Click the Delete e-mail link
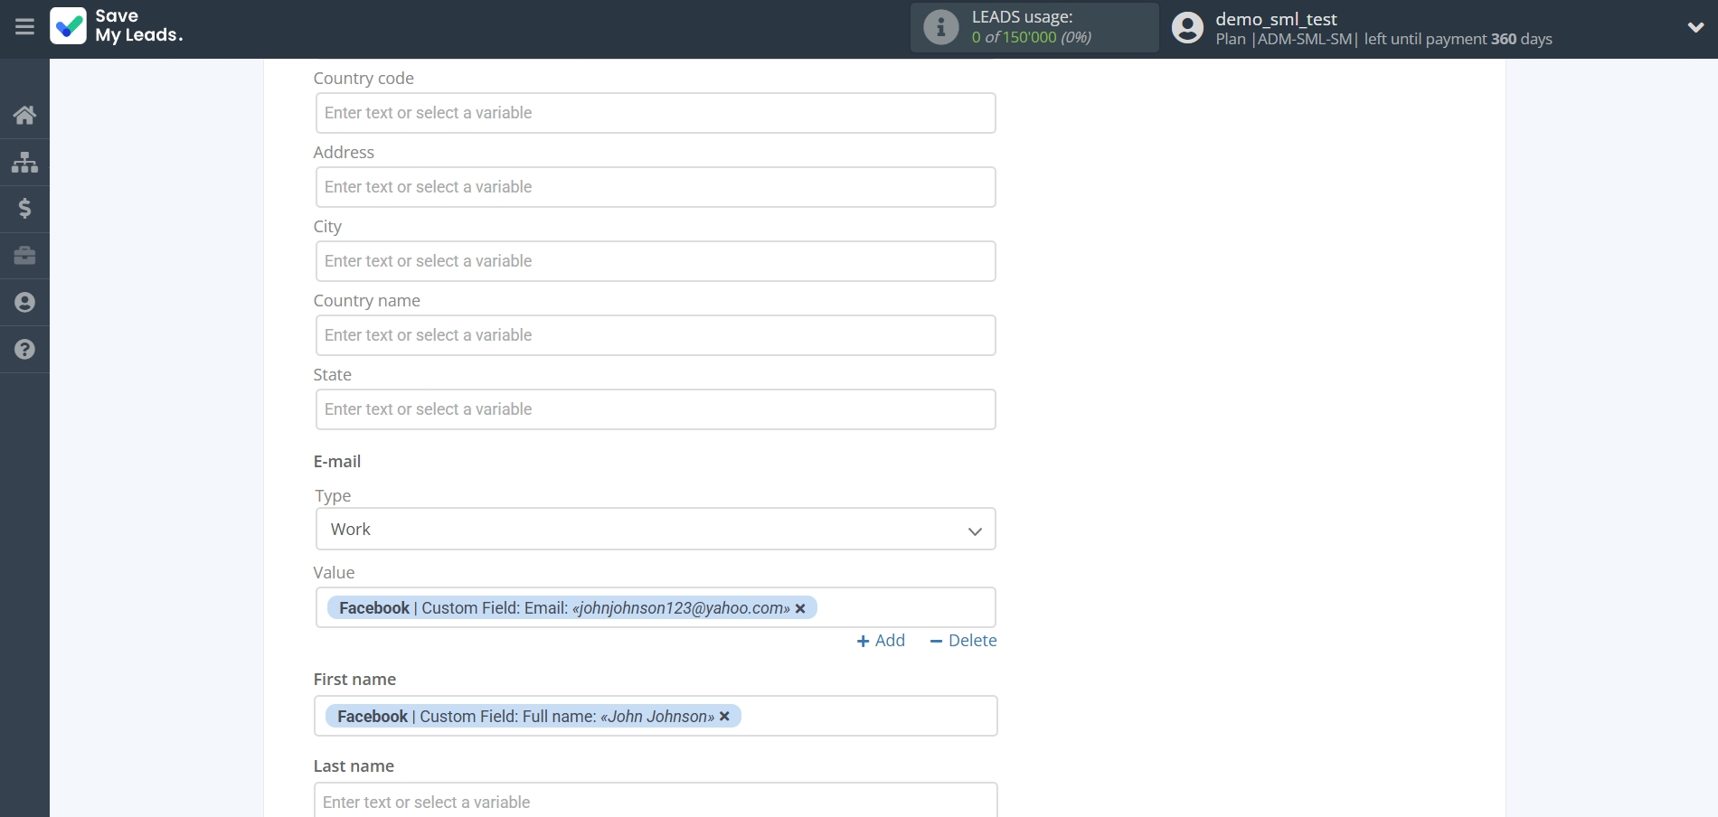Screen dimensions: 1718x817 963,641
